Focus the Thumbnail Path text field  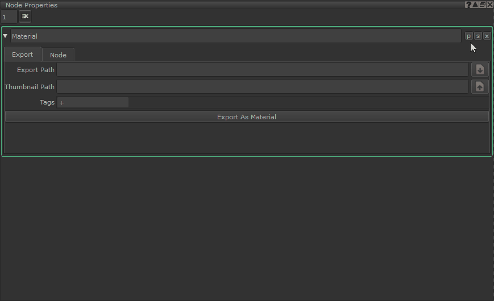point(263,87)
